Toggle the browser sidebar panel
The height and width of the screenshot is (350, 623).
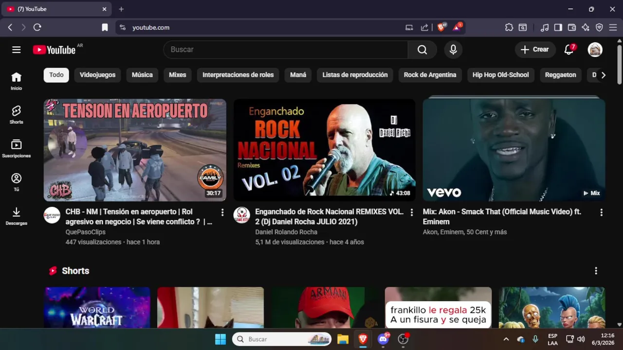coord(558,28)
